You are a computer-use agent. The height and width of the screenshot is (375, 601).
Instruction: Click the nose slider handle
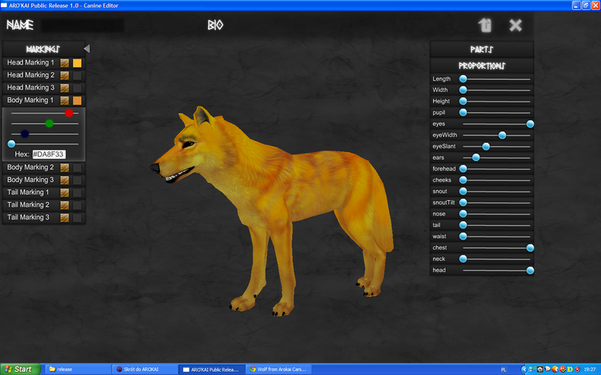[x=463, y=214]
